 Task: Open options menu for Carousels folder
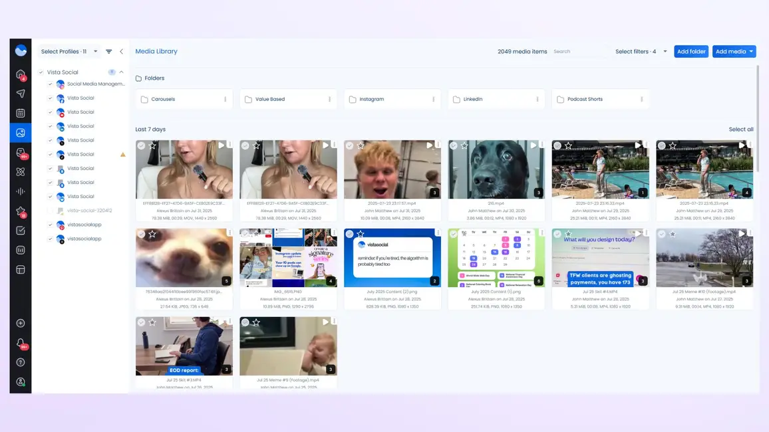coord(226,99)
